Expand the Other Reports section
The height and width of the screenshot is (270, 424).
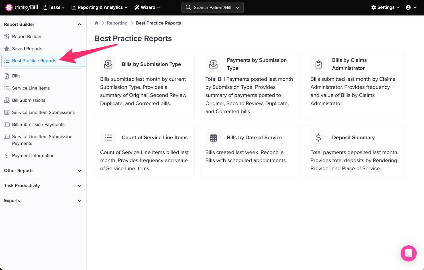point(43,171)
